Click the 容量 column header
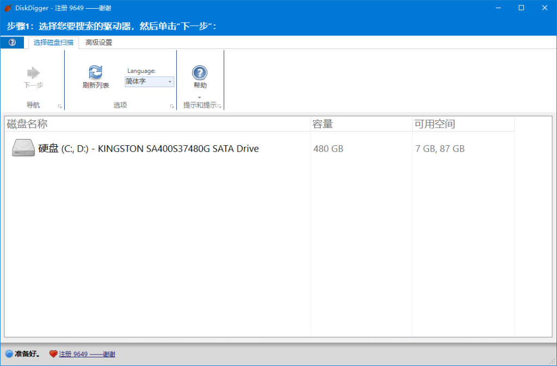This screenshot has width=557, height=366. (361, 124)
